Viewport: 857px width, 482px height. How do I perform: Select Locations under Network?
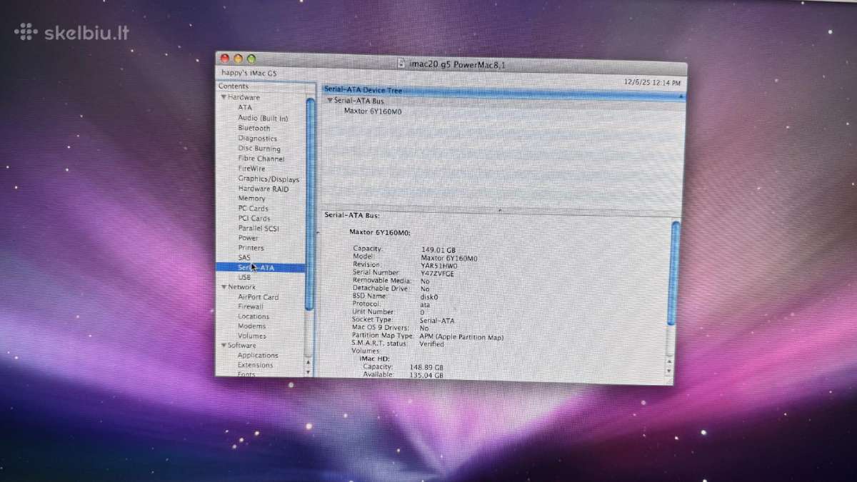254,316
